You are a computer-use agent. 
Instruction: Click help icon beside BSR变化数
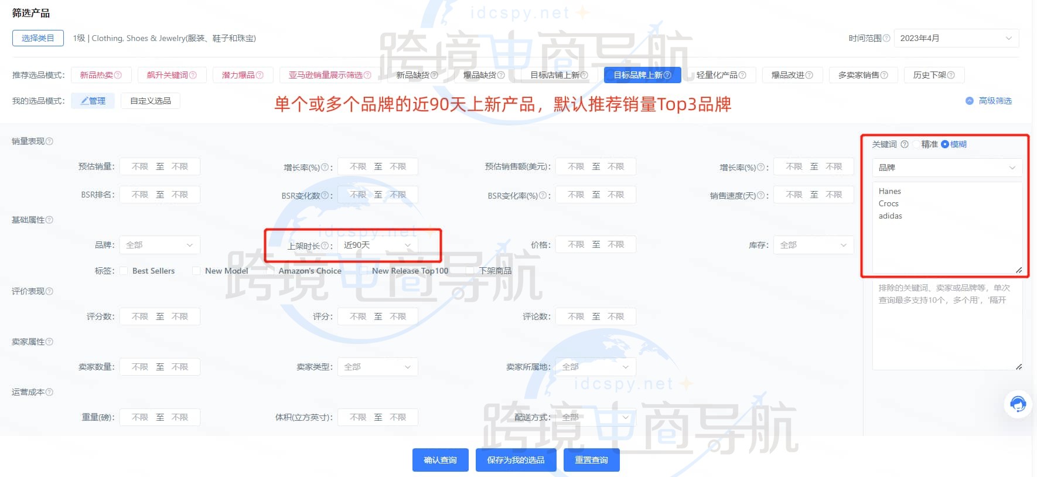pos(325,195)
